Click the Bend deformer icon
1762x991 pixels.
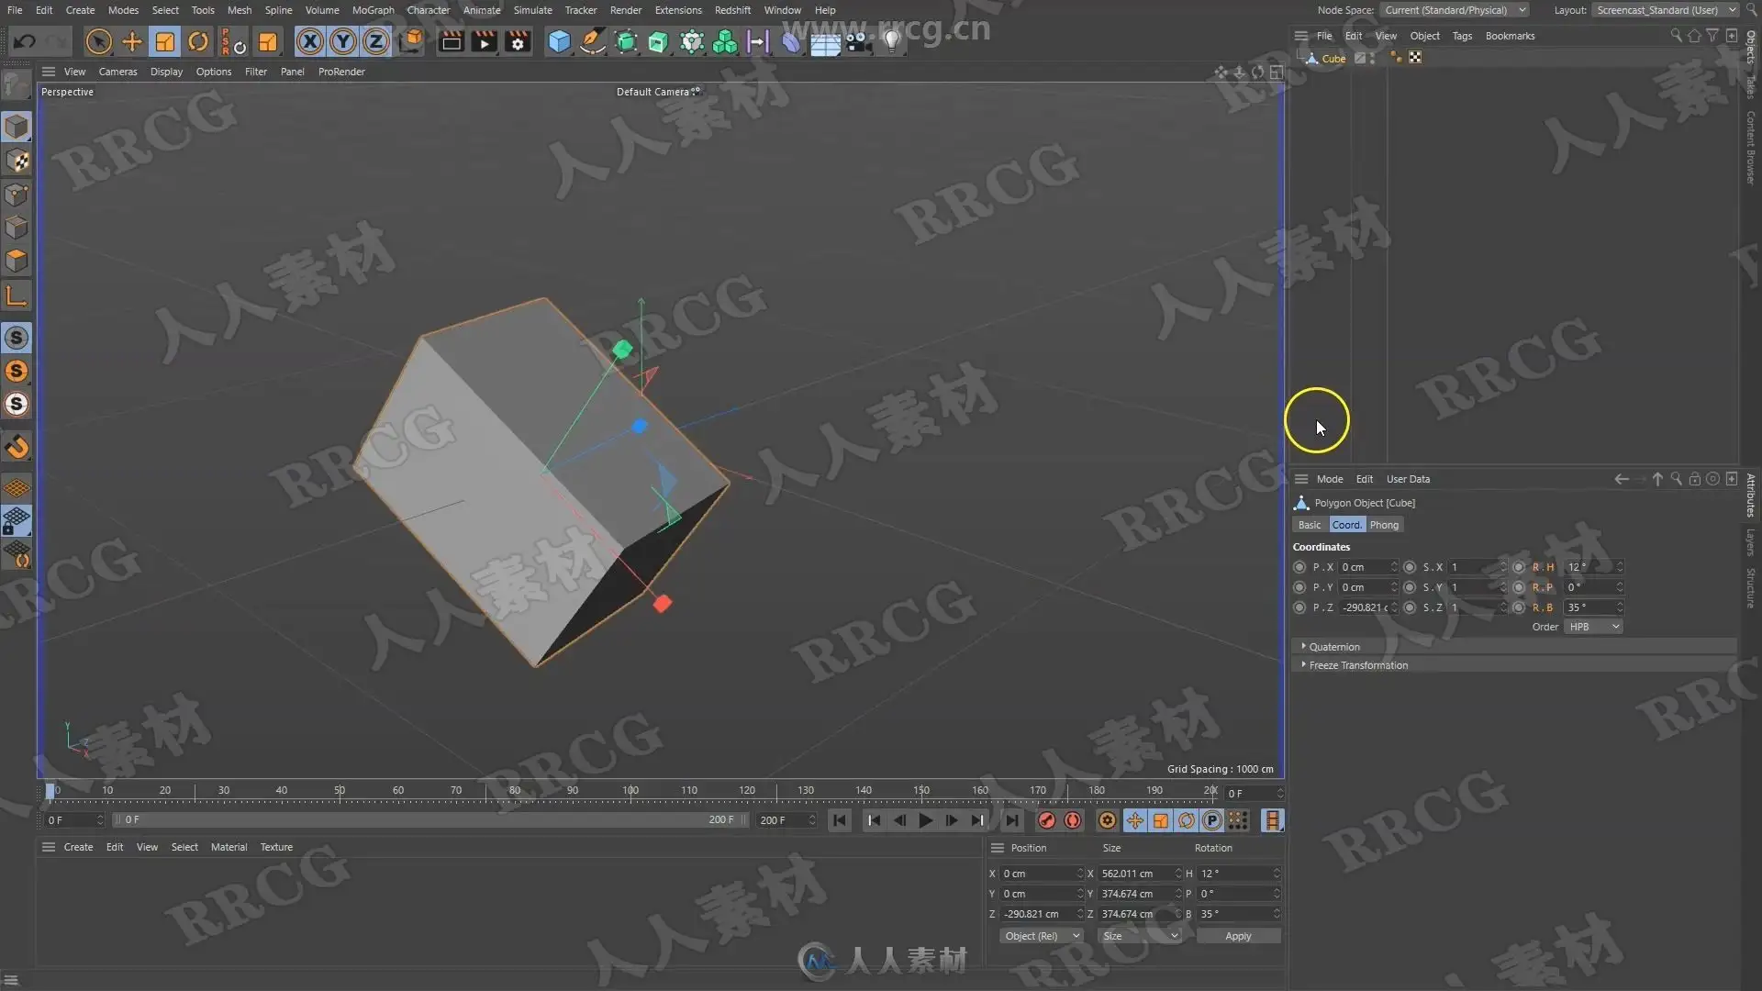(x=791, y=41)
